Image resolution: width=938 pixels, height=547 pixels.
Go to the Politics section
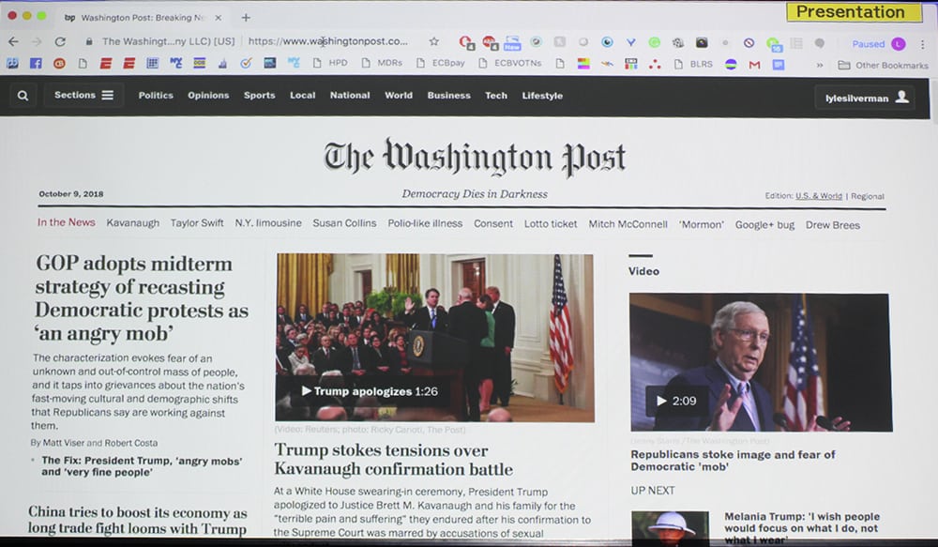[x=156, y=95]
